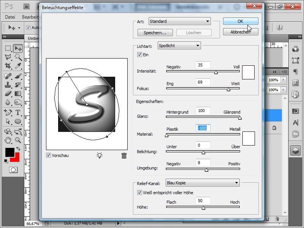The image size is (304, 228).
Task: Select the Brush tool
Action: [x=18, y=76]
